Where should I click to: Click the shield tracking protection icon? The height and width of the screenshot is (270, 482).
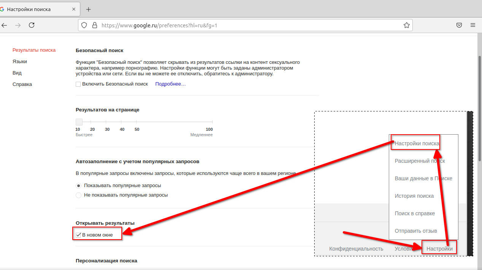pyautogui.click(x=85, y=25)
